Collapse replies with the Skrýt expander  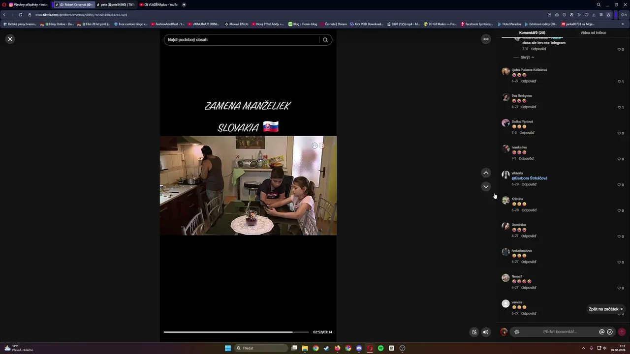pos(527,57)
